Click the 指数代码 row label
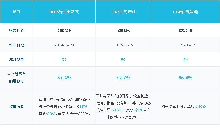The width and height of the screenshot is (220, 132). click(x=17, y=30)
